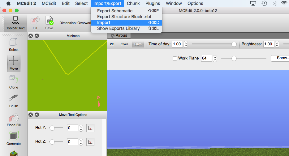Choose the Clone tool
289x156 pixels.
point(14,82)
